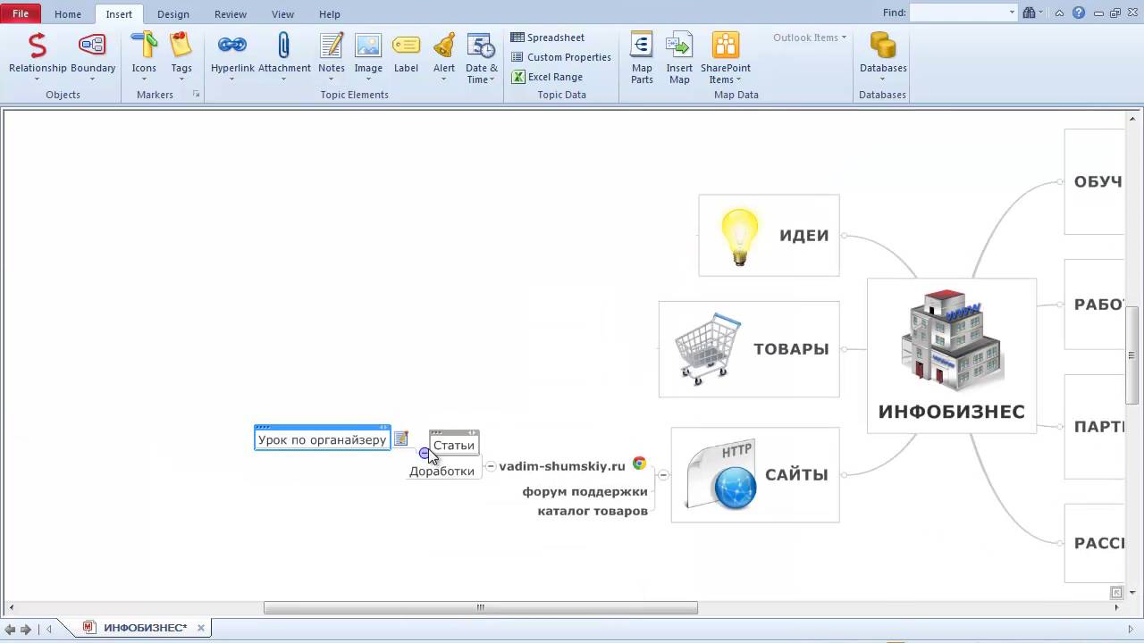Add Custom Properties to the topic
The height and width of the screenshot is (643, 1144).
click(561, 57)
